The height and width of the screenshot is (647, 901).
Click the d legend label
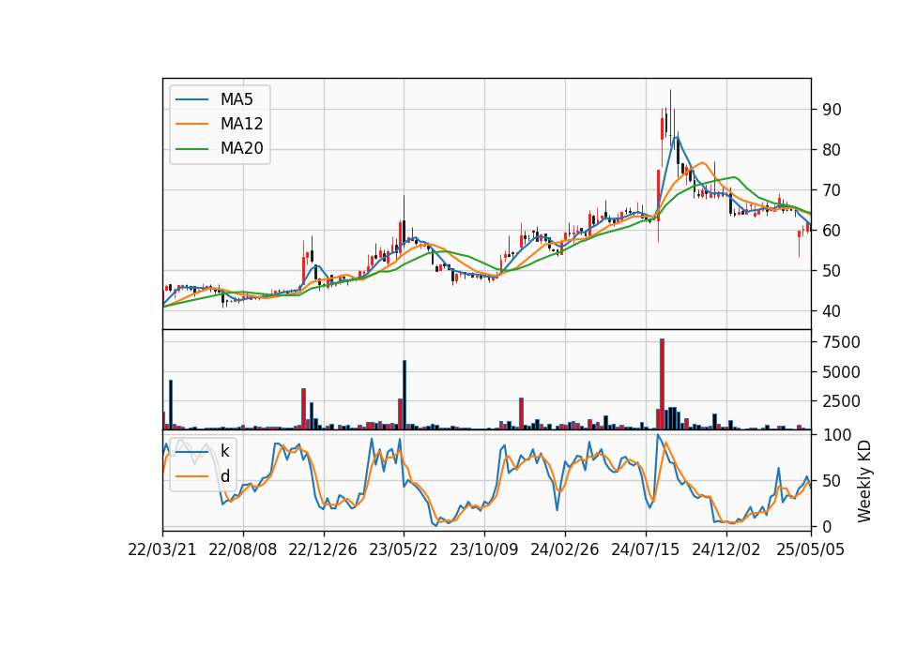224,476
